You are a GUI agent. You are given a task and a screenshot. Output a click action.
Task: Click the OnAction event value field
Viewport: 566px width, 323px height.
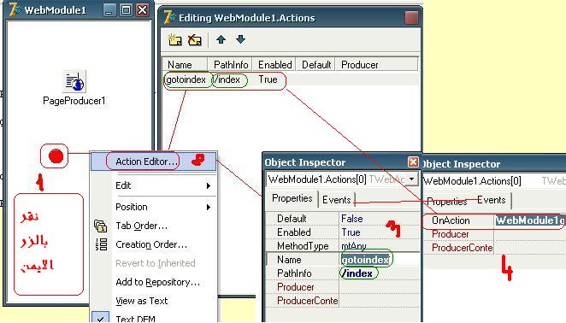(x=530, y=220)
